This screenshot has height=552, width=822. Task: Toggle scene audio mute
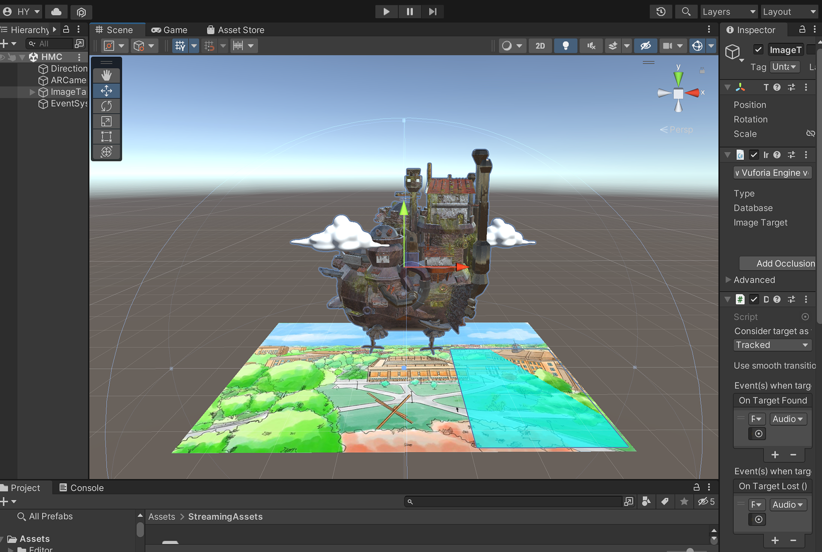[x=591, y=46]
